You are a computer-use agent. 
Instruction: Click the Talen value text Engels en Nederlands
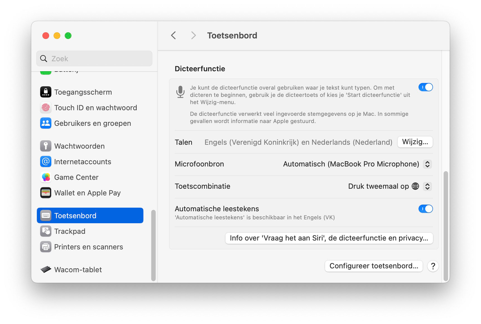point(298,142)
